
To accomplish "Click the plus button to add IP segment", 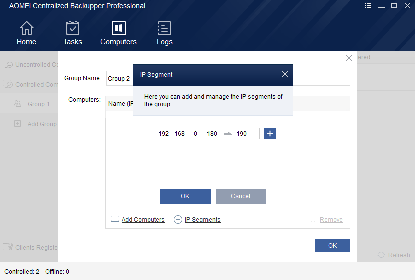I will (x=270, y=133).
